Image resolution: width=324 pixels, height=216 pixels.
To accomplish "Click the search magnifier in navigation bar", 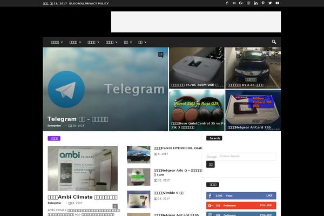I will click(x=274, y=42).
